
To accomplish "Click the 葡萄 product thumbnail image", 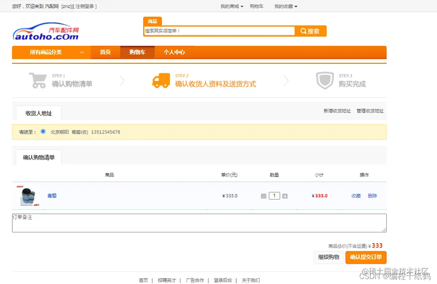I will click(x=28, y=196).
